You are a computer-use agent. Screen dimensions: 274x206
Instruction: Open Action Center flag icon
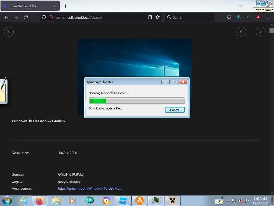247,201
